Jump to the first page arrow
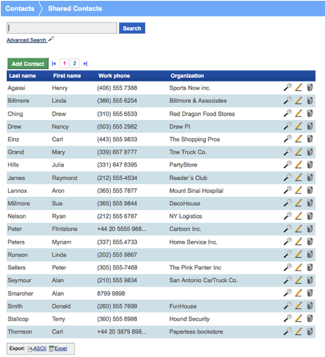The height and width of the screenshot is (357, 325). coord(54,63)
